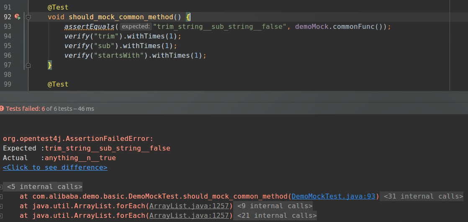Open the 'Click to see difference' link
Screen dimensions: 468x222
(55, 168)
